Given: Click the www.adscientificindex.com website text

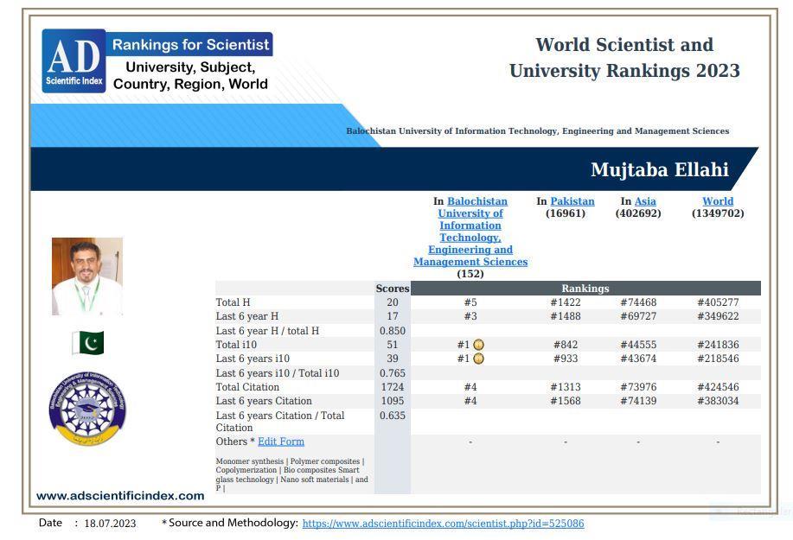Looking at the screenshot, I should click(x=120, y=496).
